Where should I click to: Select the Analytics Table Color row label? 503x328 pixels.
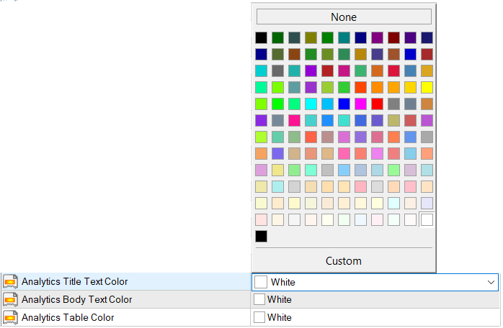pos(68,317)
